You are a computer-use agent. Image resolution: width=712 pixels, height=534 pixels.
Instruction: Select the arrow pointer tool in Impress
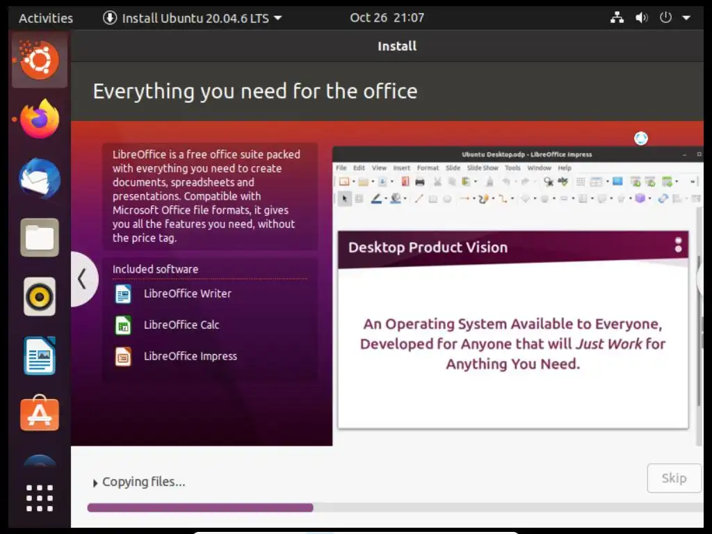tap(345, 198)
